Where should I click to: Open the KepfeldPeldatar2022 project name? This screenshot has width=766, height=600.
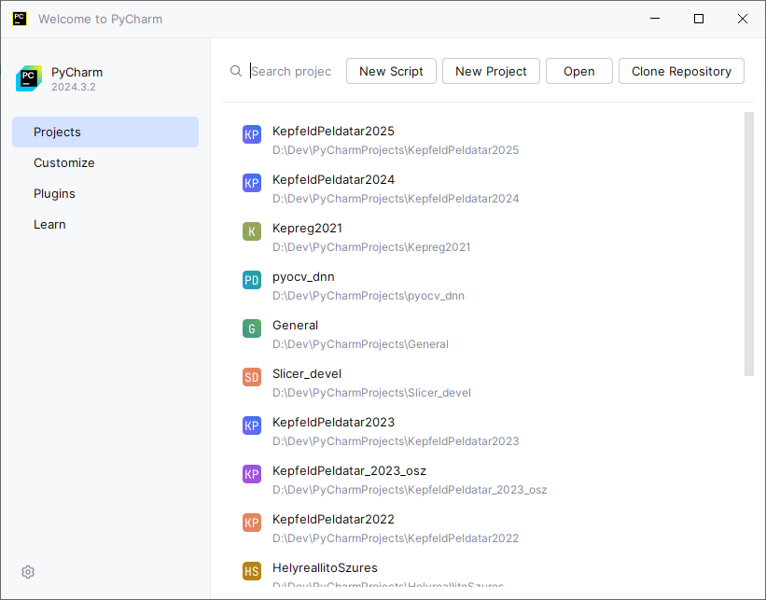(333, 520)
